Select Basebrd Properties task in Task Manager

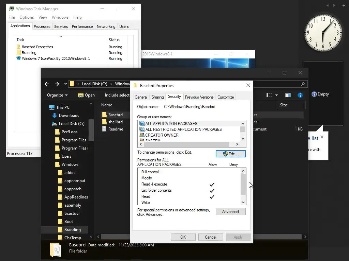pyautogui.click(x=74, y=47)
